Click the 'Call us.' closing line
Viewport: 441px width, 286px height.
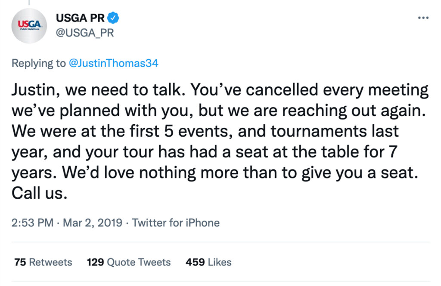(39, 193)
